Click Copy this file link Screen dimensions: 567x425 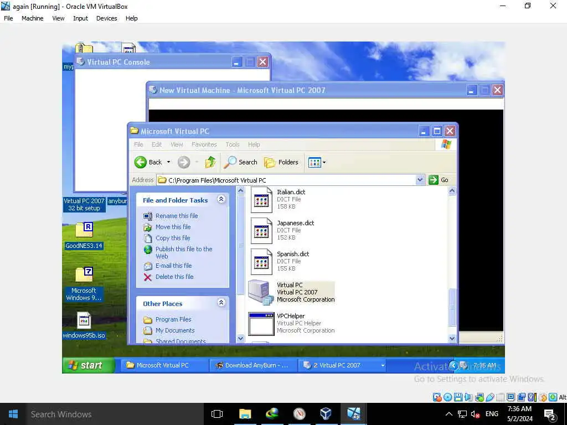[173, 238]
